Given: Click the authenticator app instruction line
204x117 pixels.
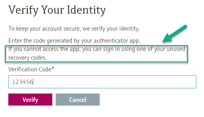Looking at the screenshot, I should point(74,41).
